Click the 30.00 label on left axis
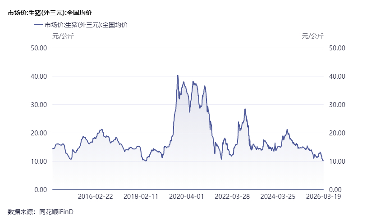Image resolution: width=376 pixels, height=224 pixels. coord(38,104)
